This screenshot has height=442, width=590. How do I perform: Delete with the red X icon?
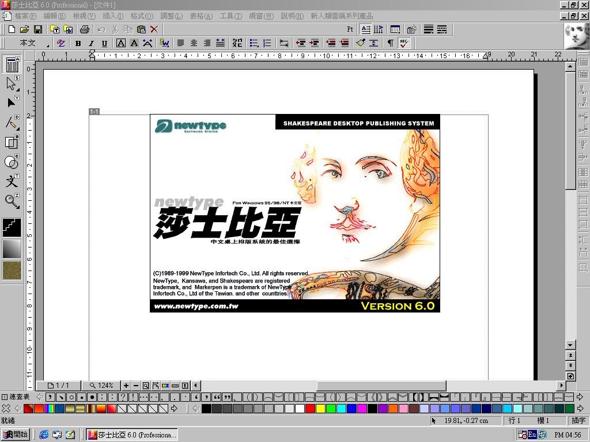coord(154,29)
